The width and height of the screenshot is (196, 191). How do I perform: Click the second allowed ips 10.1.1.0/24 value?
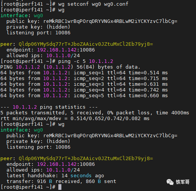[63, 170]
